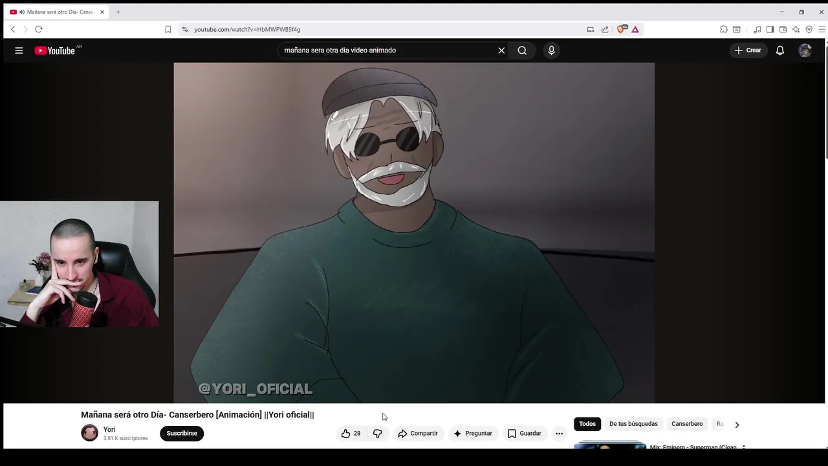Click the Crear button
828x466 pixels.
click(x=748, y=50)
